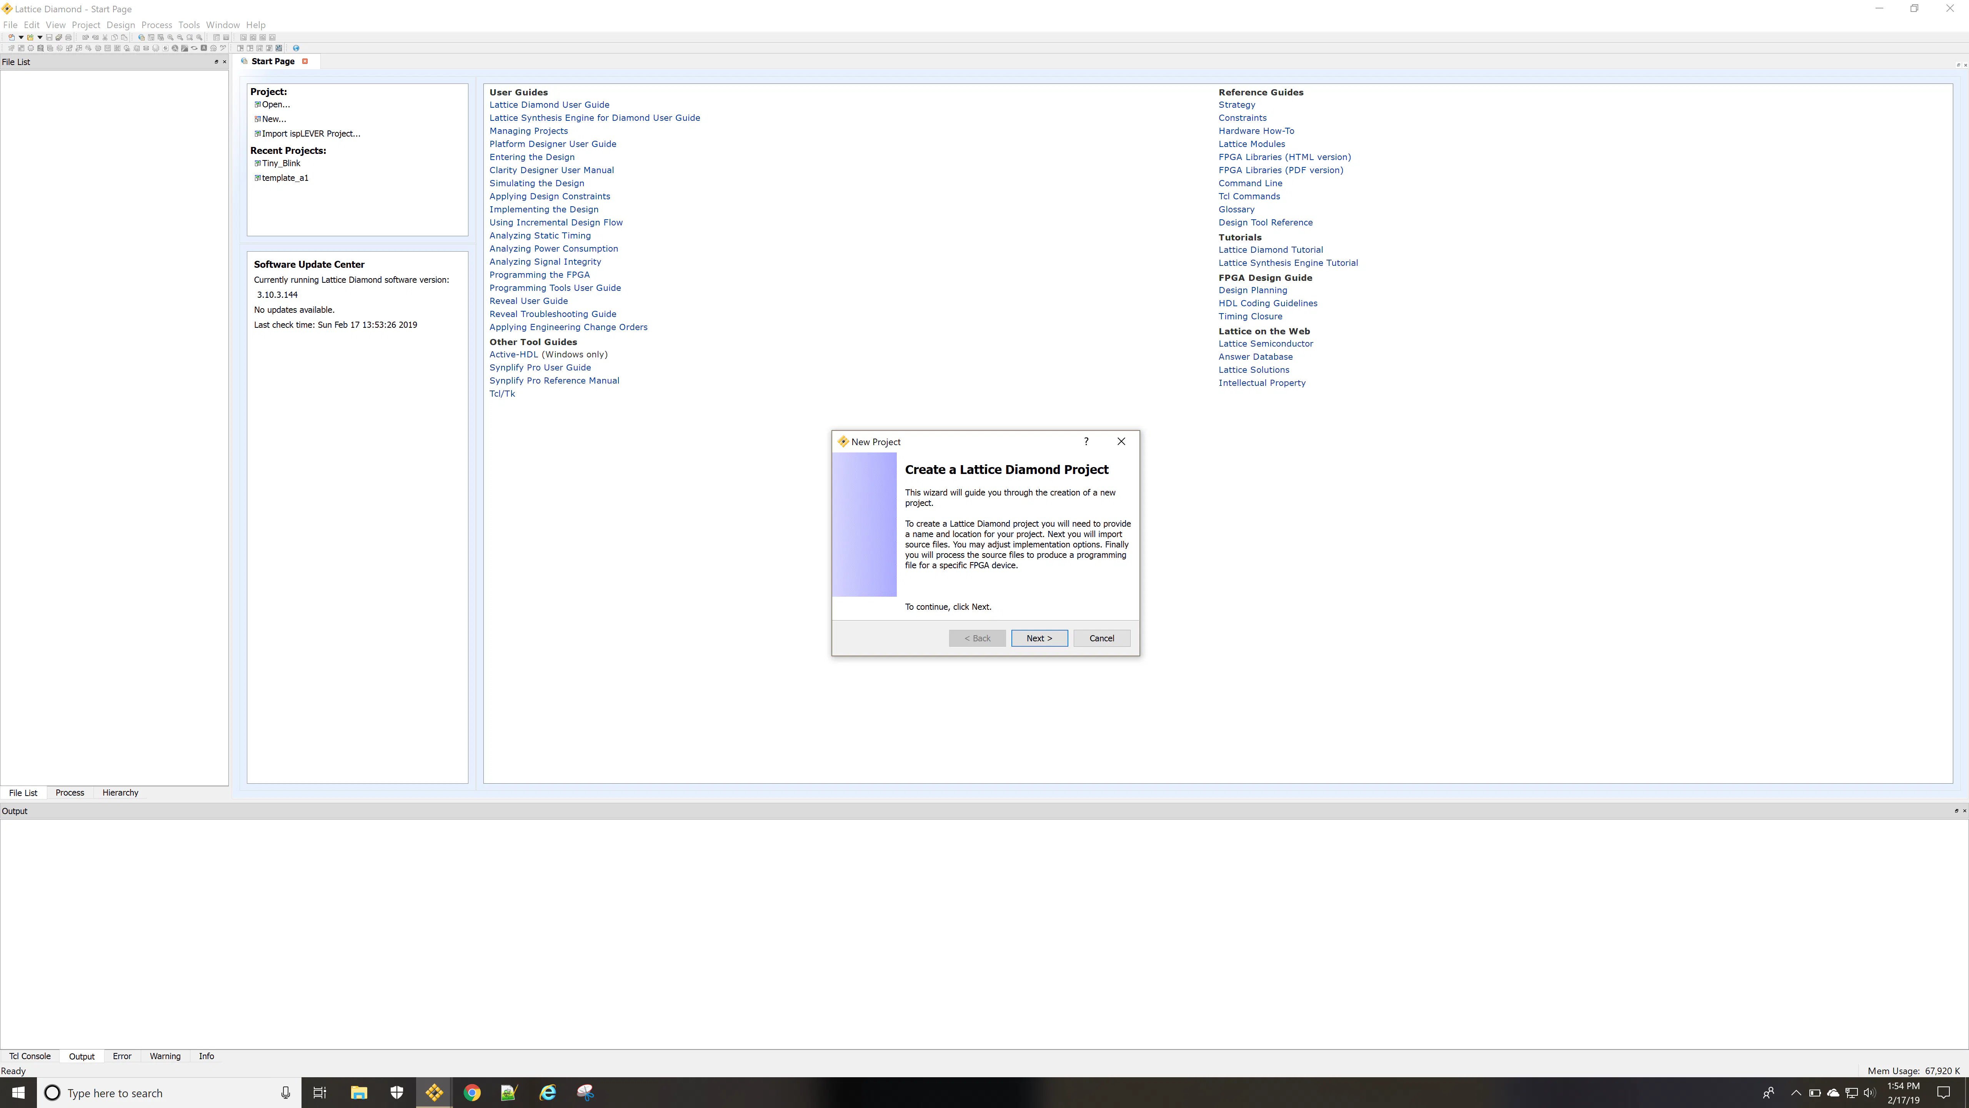Expand dropdown arrow beside New file icon
This screenshot has height=1108, width=1969.
click(21, 37)
